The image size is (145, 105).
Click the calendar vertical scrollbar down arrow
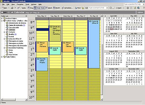pyautogui.click(x=101, y=99)
